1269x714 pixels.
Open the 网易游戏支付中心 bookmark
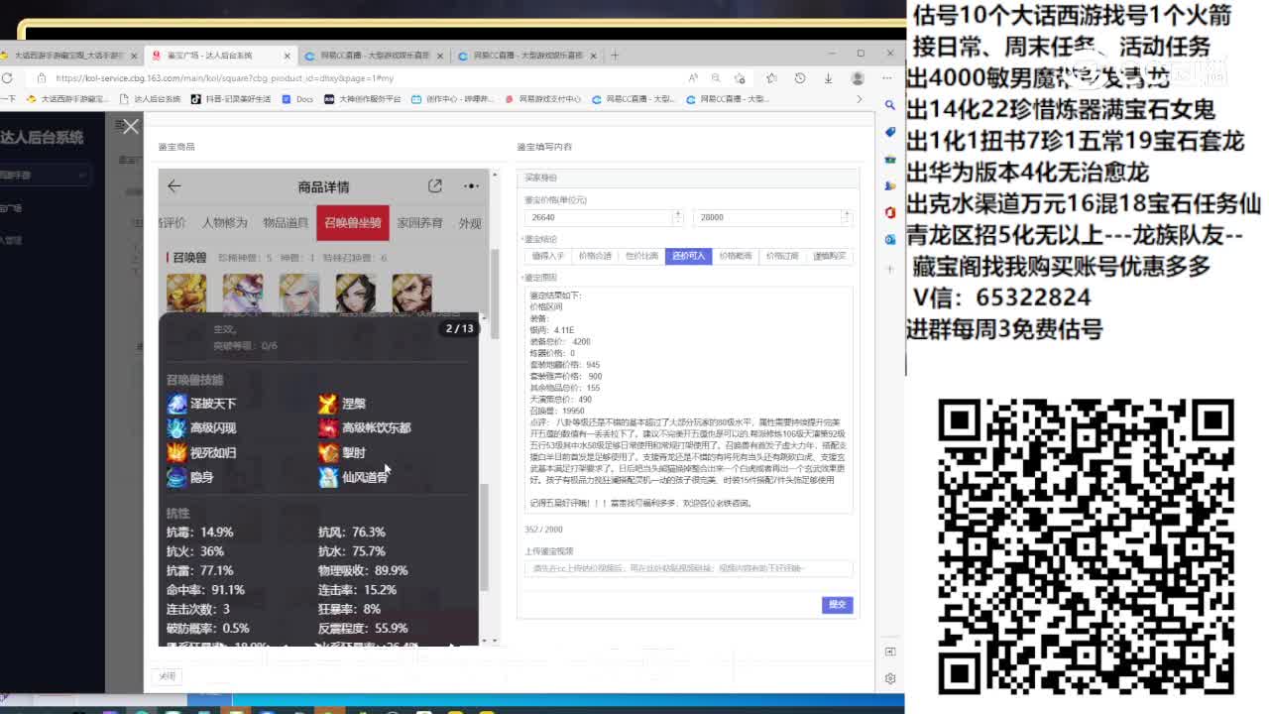[543, 99]
